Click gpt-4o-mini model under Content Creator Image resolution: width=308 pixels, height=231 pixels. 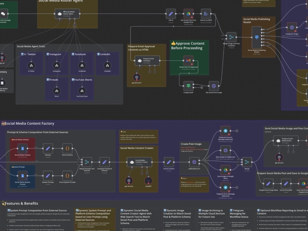point(129,181)
